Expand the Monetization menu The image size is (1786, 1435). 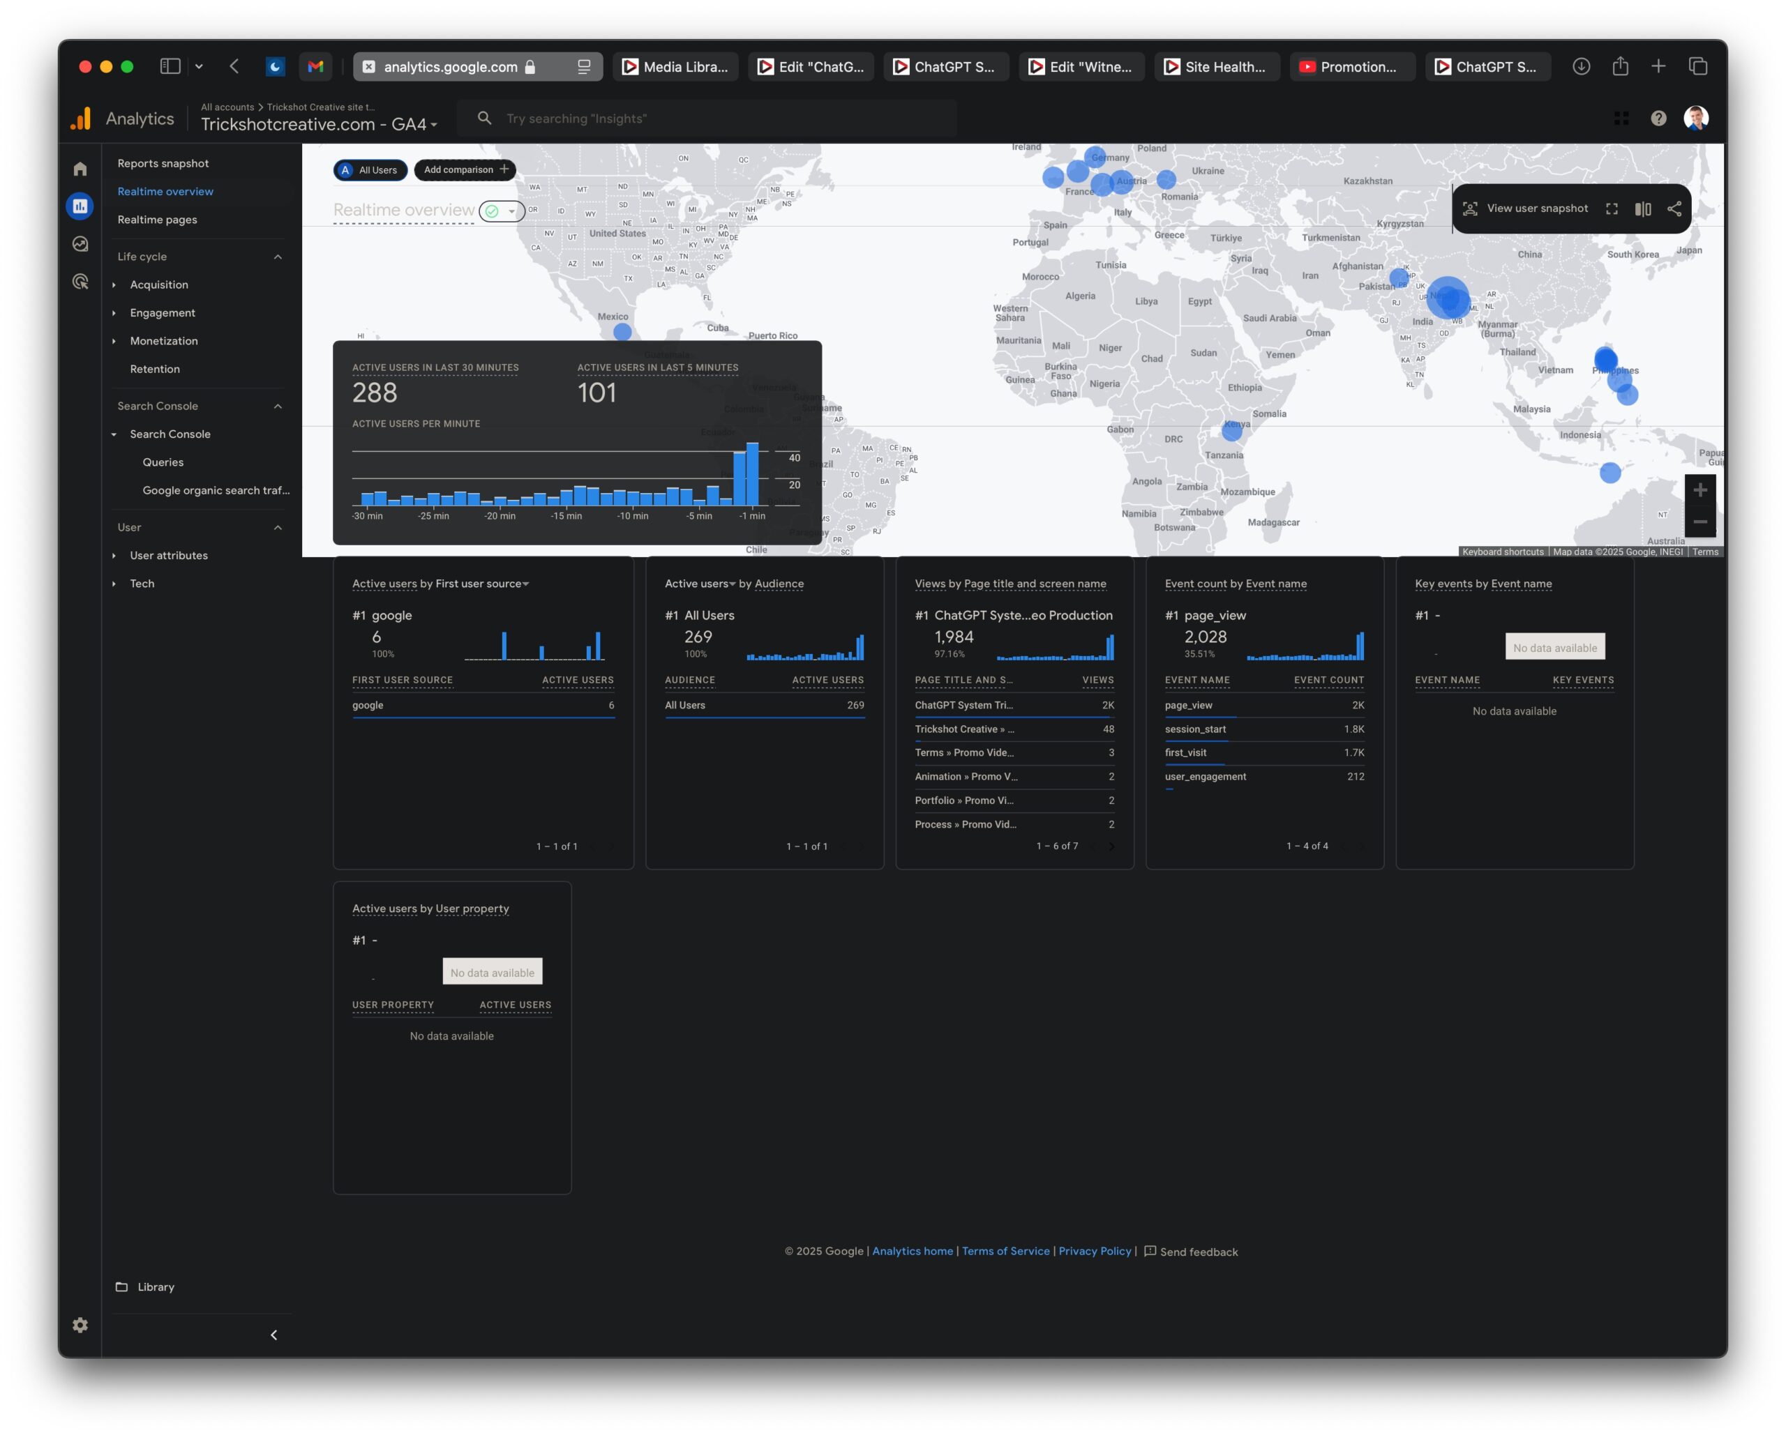click(x=114, y=341)
